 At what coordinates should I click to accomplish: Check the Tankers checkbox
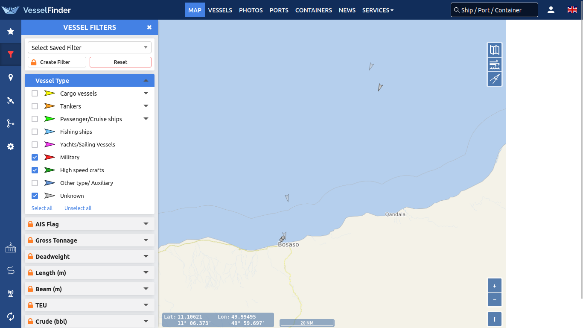coord(35,106)
